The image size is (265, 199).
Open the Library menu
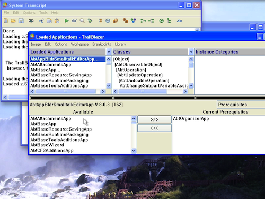pyautogui.click(x=120, y=44)
